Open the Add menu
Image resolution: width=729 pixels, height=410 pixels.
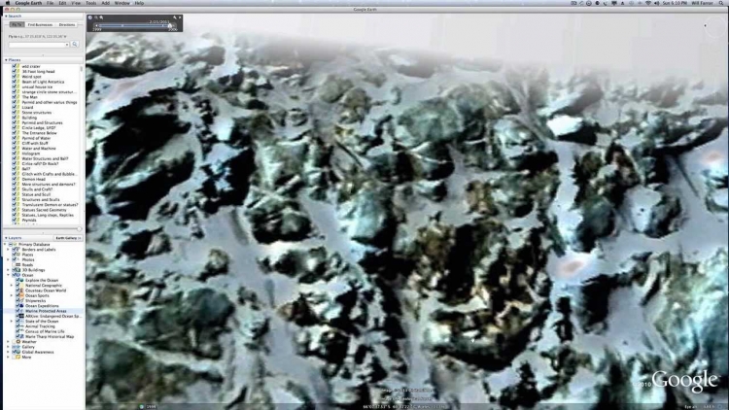click(106, 3)
